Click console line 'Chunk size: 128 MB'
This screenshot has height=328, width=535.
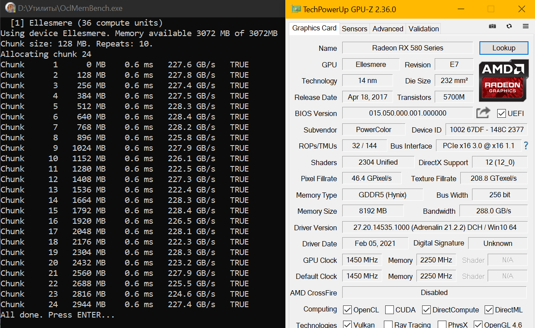[76, 43]
